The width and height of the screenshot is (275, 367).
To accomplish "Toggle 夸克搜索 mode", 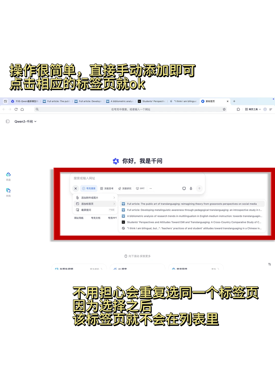I will point(89,189).
